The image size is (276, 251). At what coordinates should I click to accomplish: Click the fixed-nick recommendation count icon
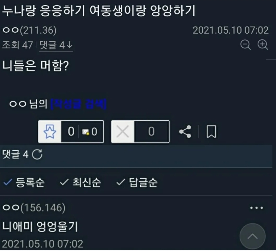point(85,132)
